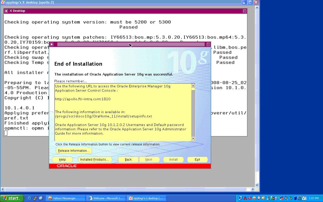This screenshot has height=202, width=323.
Task: Open the VNC viewer tray icon
Action: (304, 198)
